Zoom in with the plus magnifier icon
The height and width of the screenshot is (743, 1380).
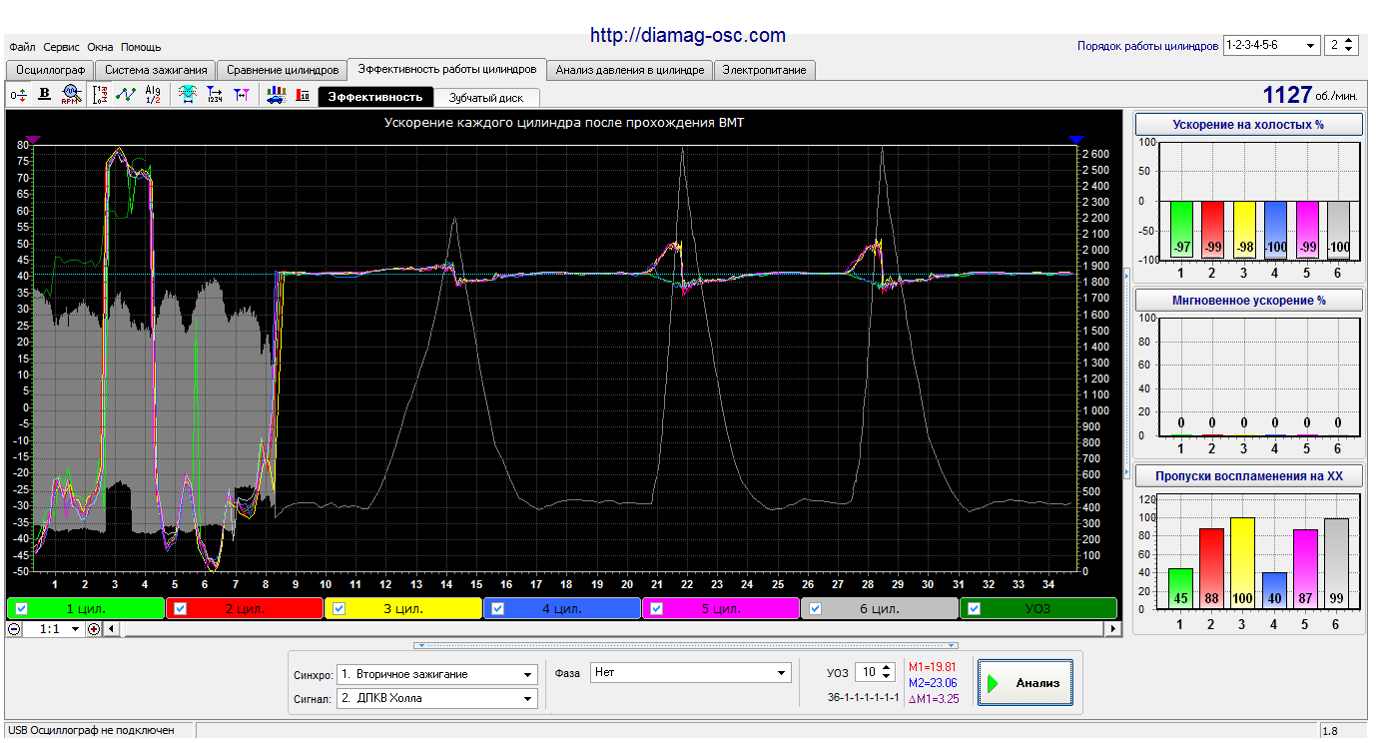click(94, 629)
